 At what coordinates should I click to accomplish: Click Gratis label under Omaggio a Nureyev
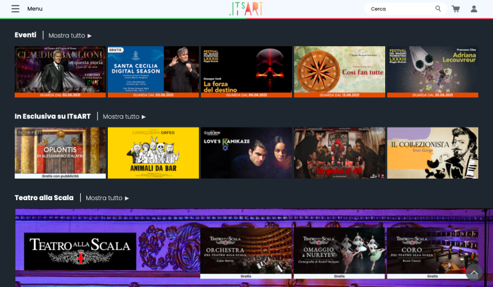coord(339,277)
